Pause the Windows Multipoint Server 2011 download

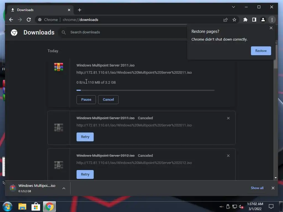click(86, 99)
